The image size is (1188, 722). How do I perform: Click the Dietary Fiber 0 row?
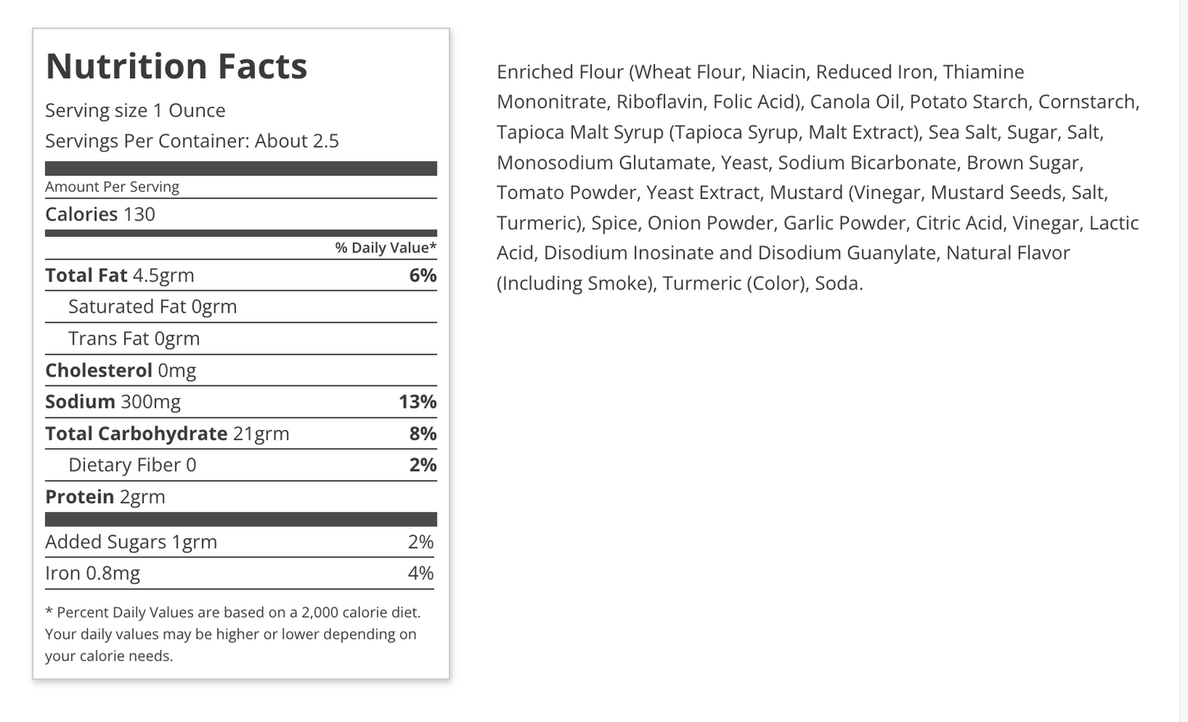pyautogui.click(x=132, y=465)
